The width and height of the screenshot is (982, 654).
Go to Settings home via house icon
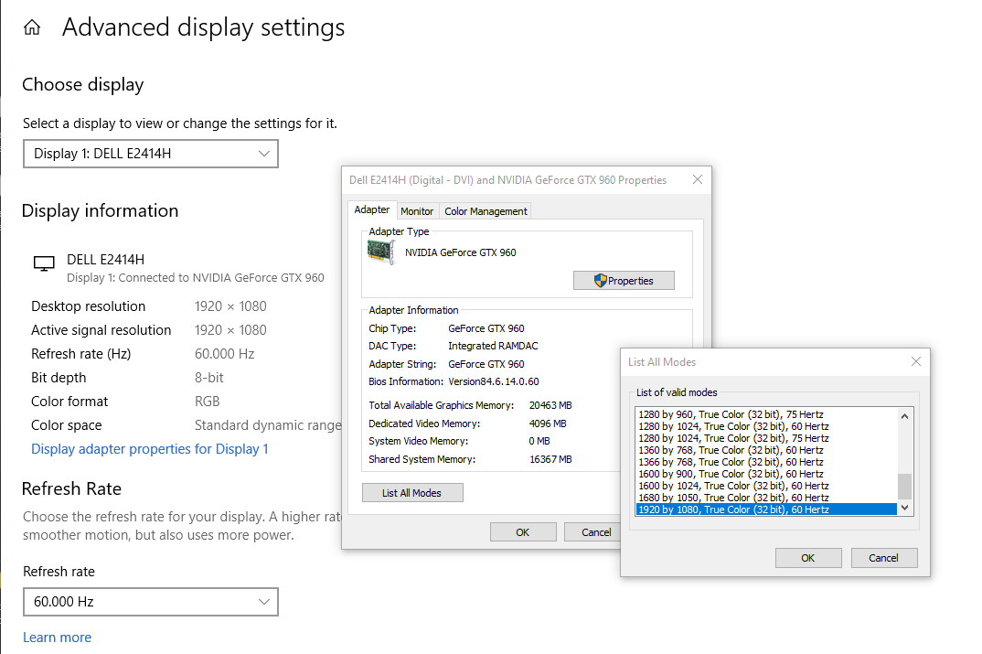[x=32, y=27]
